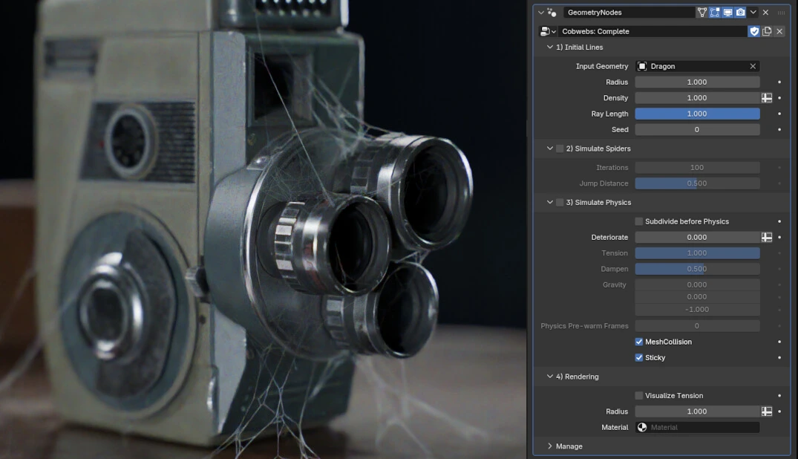Click the modifier panel drag grip handle
The height and width of the screenshot is (459, 798).
click(x=781, y=12)
